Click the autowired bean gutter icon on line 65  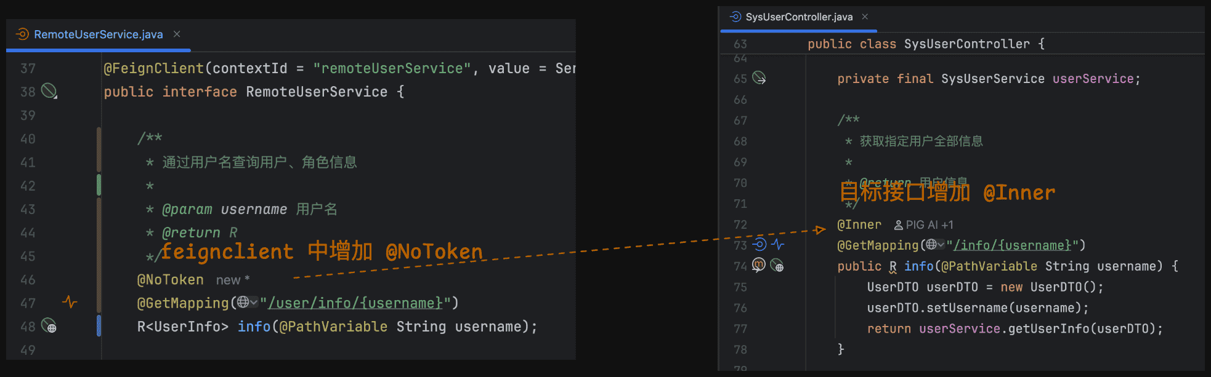(x=759, y=78)
